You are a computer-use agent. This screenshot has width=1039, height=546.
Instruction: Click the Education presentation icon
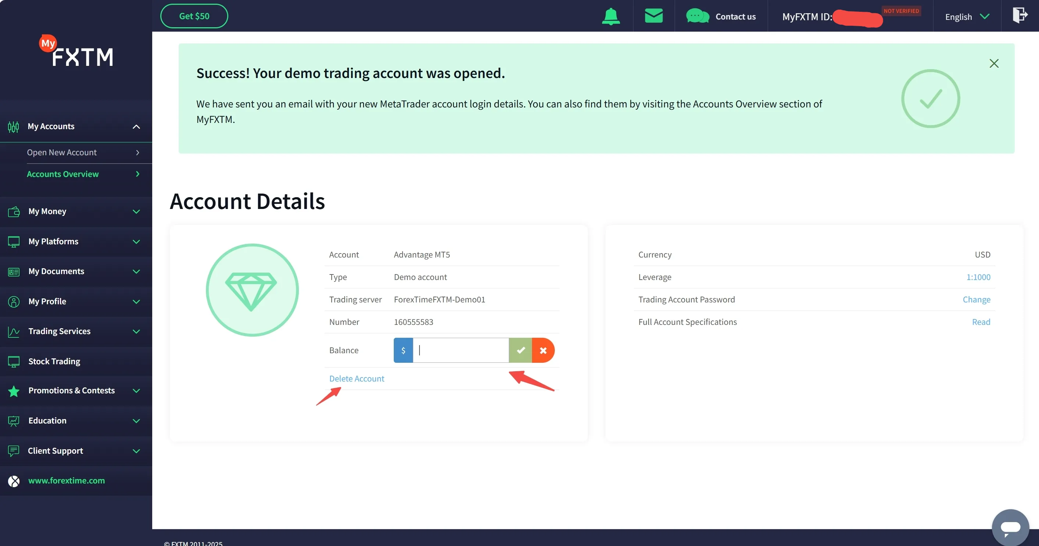pos(14,421)
